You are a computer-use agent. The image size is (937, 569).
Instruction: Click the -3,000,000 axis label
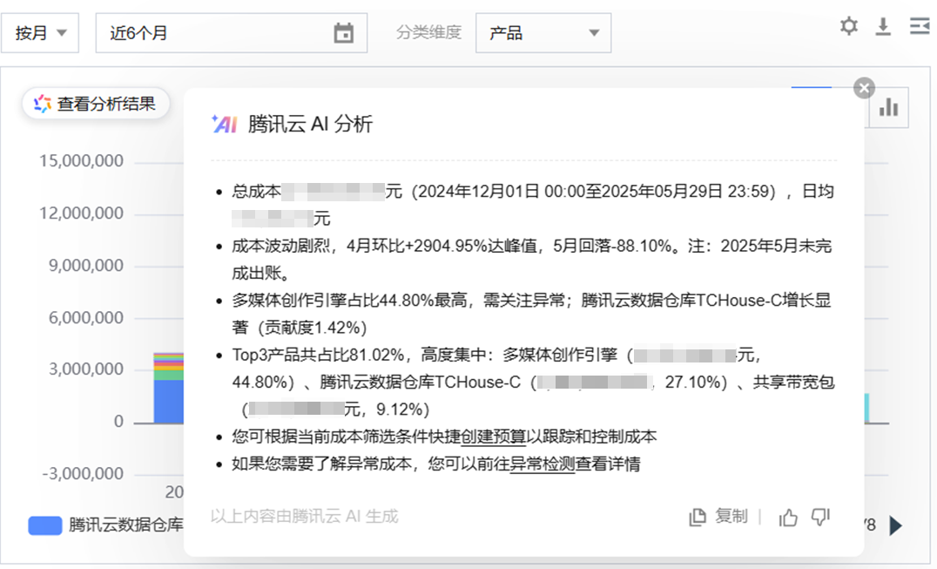click(83, 474)
